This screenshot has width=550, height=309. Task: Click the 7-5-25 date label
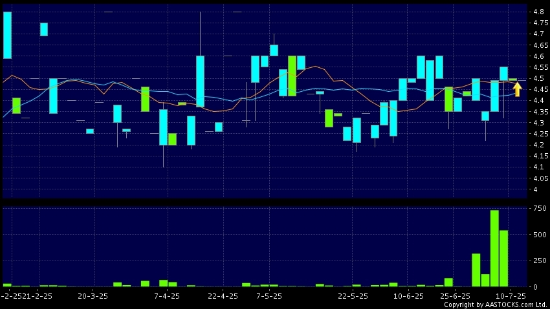pos(269,296)
